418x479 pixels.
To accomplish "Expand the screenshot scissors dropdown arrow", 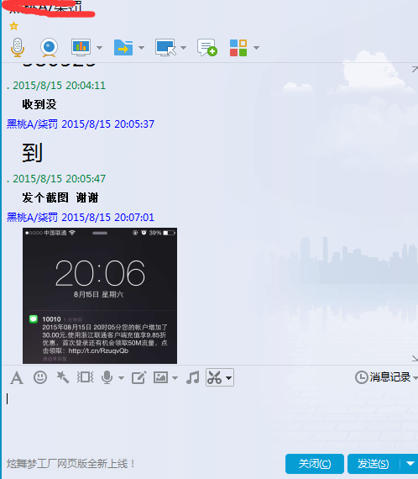I will 229,378.
